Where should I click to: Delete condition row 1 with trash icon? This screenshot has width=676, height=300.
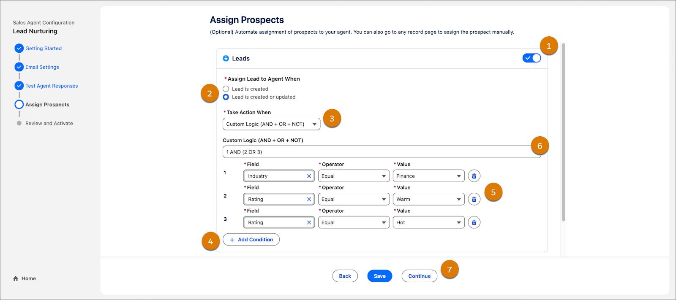coord(474,176)
